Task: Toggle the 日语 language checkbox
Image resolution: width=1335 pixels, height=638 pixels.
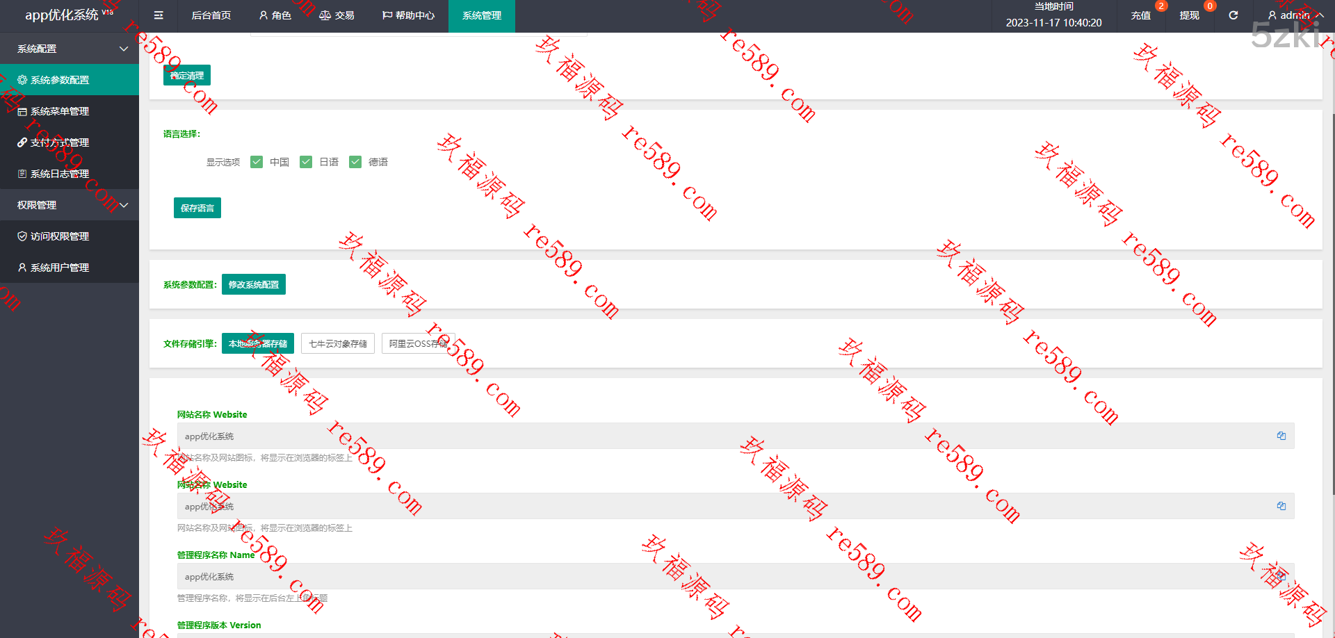Action: (306, 162)
